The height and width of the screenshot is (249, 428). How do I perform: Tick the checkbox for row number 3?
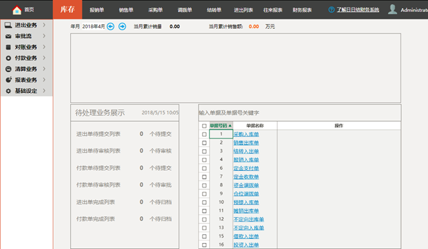pos(204,151)
